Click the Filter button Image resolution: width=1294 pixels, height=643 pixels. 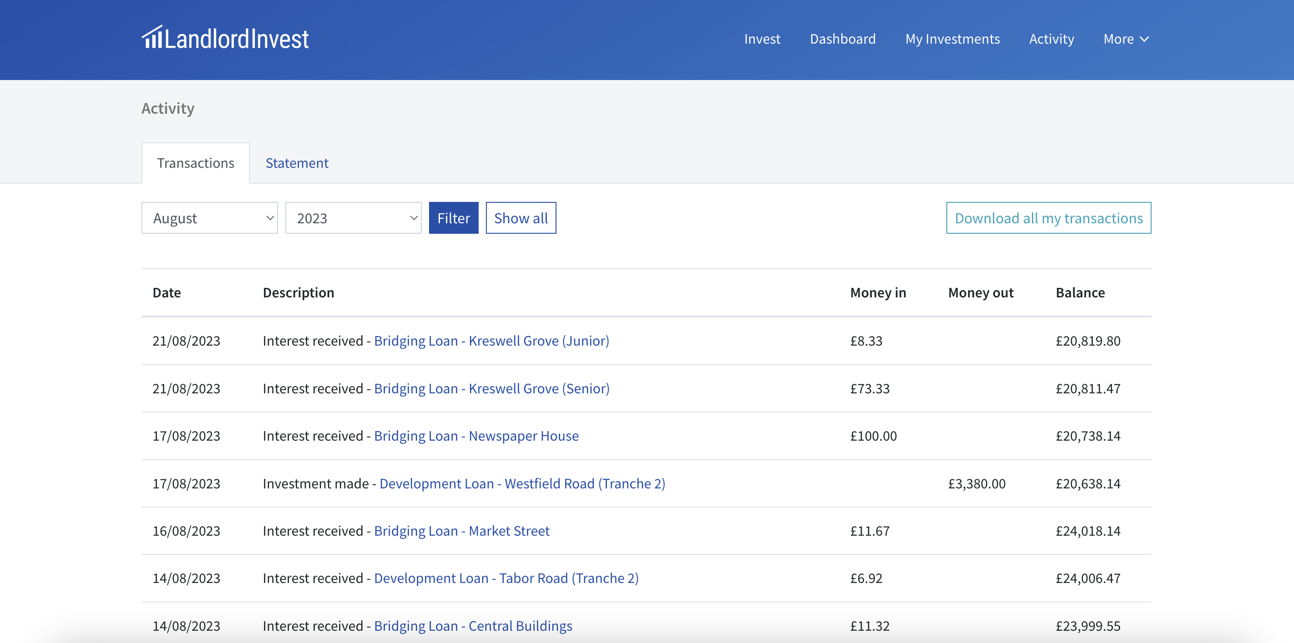[x=454, y=218]
